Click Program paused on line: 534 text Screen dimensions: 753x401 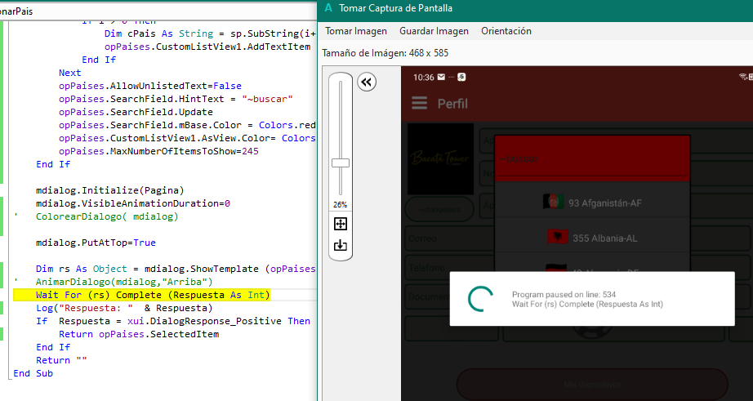(564, 294)
